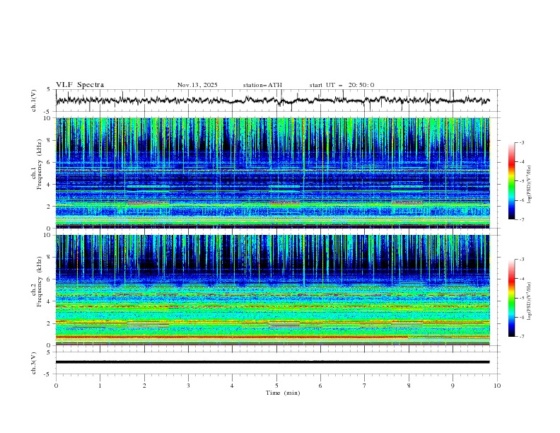Click the ch.1 waveform trace plot

[272, 100]
